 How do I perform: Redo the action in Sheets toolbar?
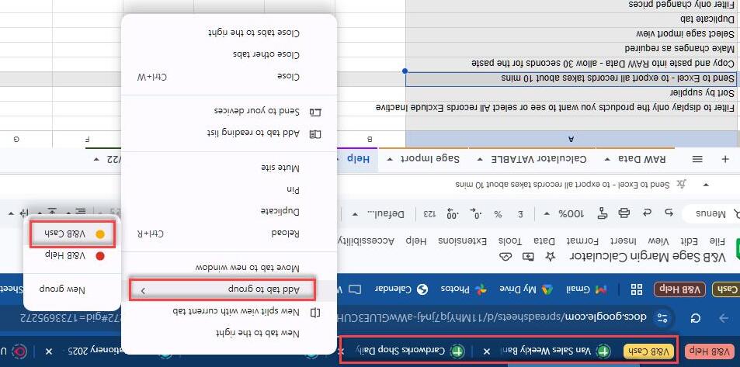click(647, 213)
